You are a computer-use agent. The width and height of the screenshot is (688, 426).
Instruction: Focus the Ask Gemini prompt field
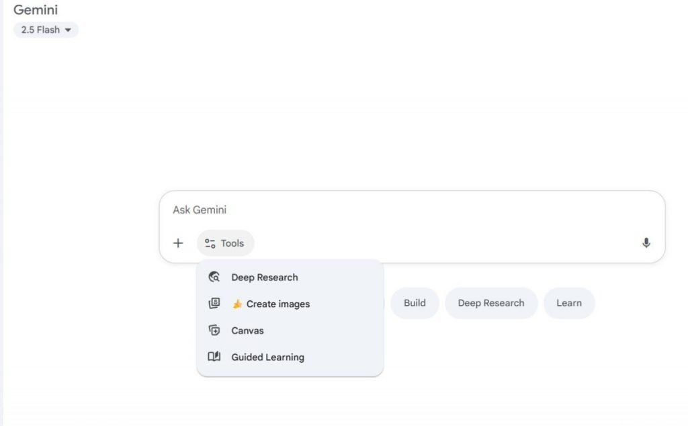[x=403, y=210]
